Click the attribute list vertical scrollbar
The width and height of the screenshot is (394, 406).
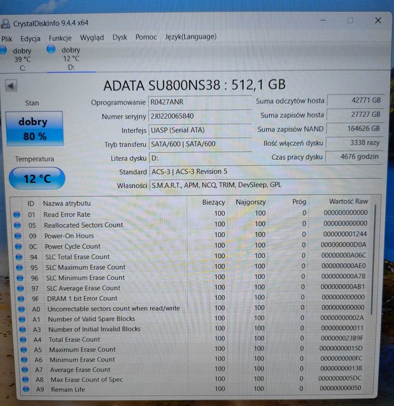374,259
